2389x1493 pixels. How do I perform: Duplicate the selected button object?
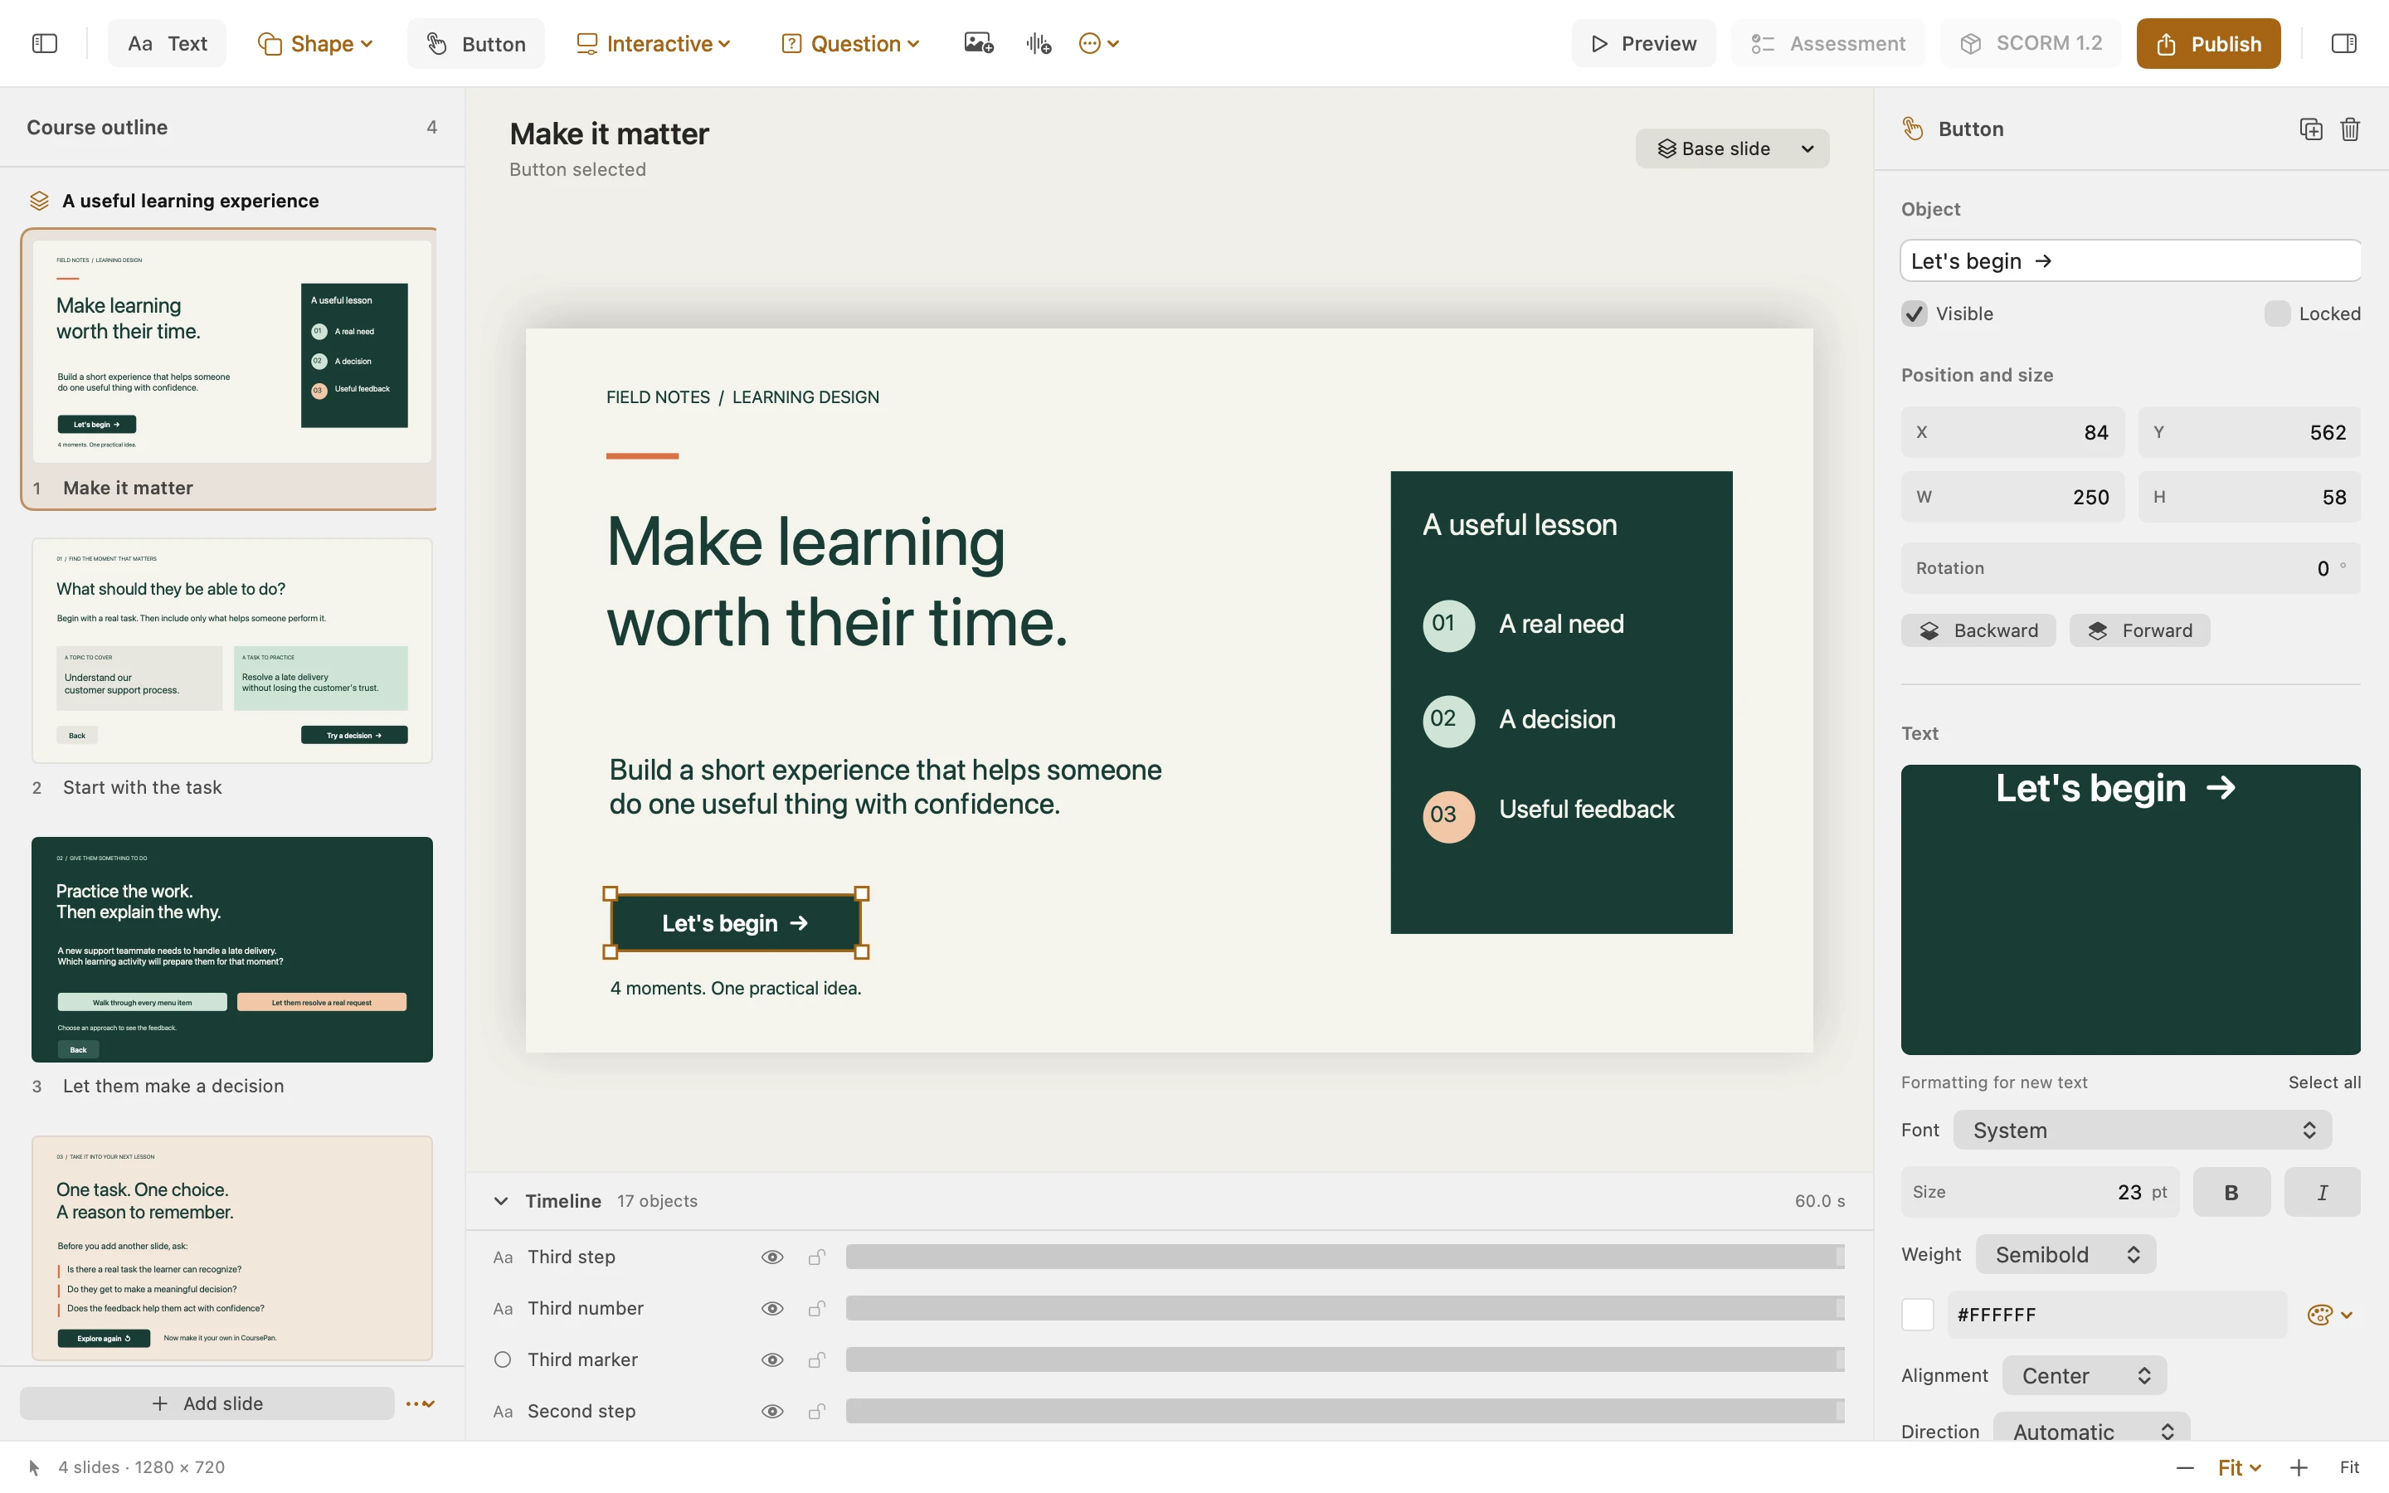pos(2311,129)
